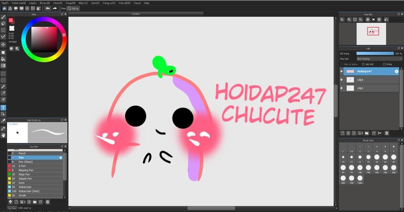Click the fit-to-screen icon in navigator
This screenshot has height=212, width=404.
click(x=355, y=20)
